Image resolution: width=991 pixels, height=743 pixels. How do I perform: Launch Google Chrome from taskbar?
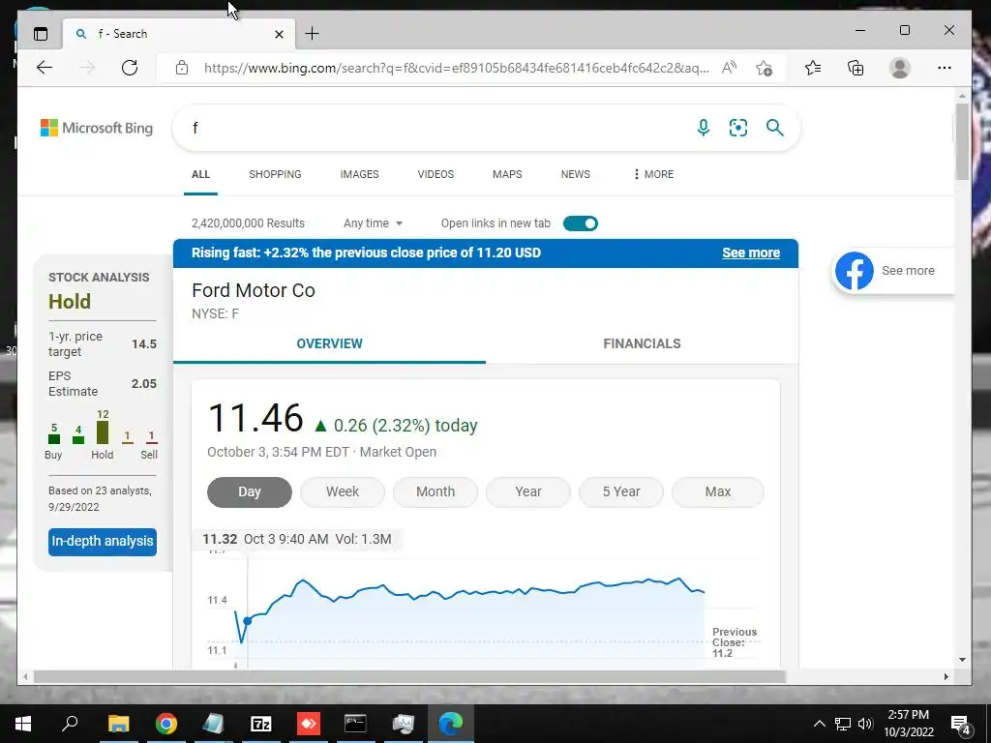click(x=166, y=724)
